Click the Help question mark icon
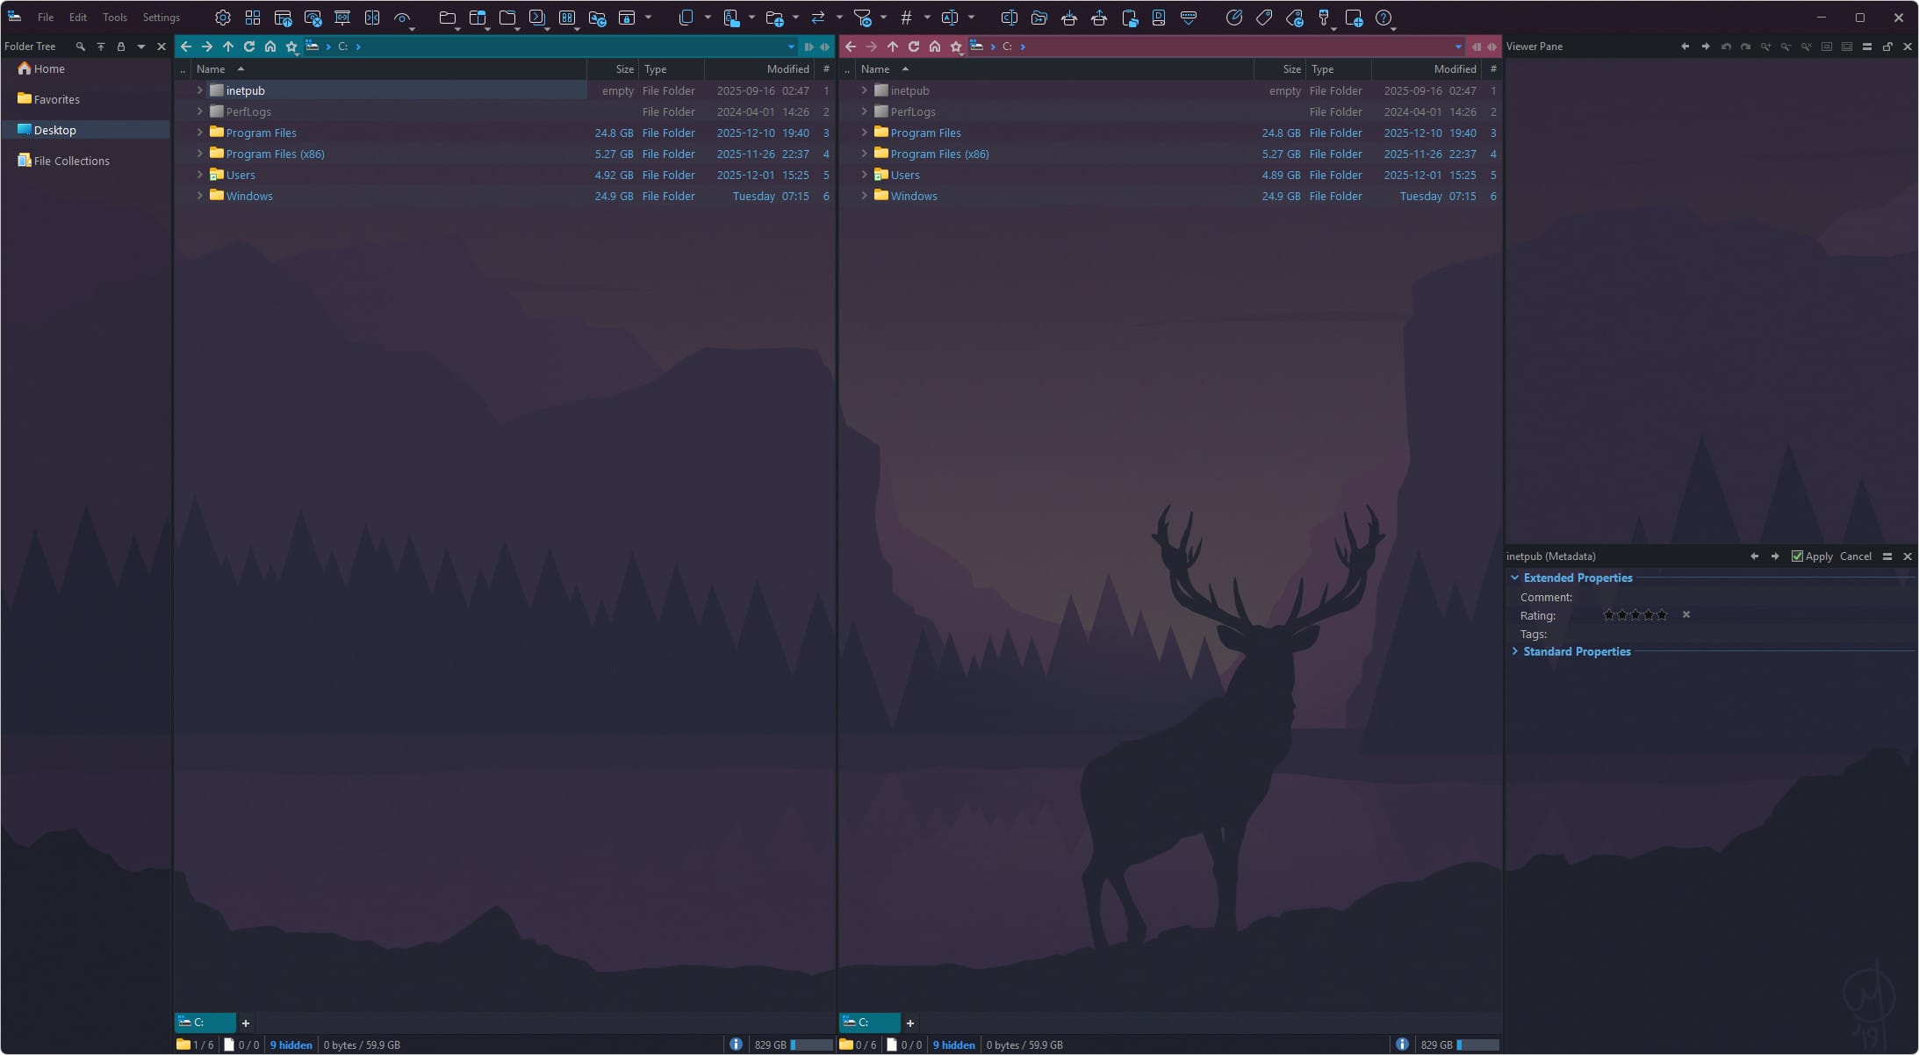Screen dimensions: 1919x1055 tap(1384, 17)
